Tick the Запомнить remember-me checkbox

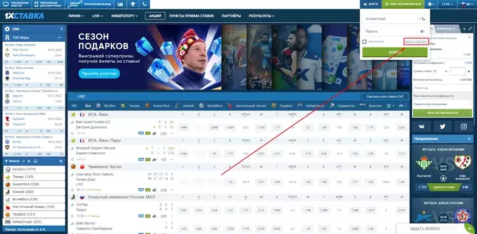[364, 42]
